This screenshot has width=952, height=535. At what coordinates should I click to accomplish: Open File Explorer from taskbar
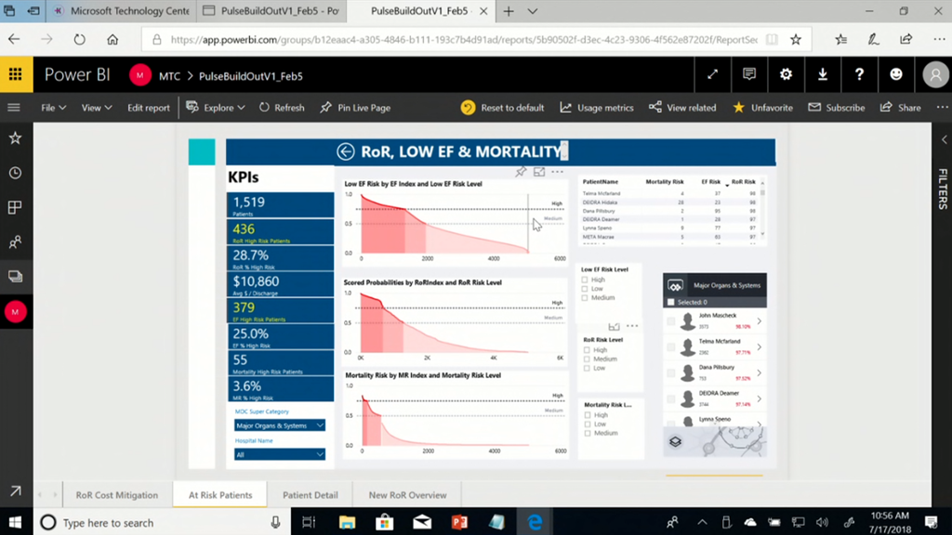348,522
